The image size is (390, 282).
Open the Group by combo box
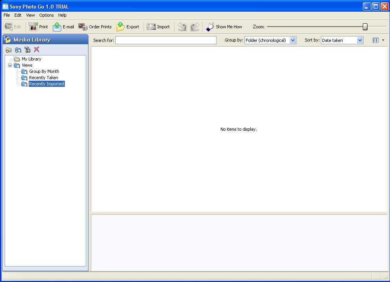[270, 40]
